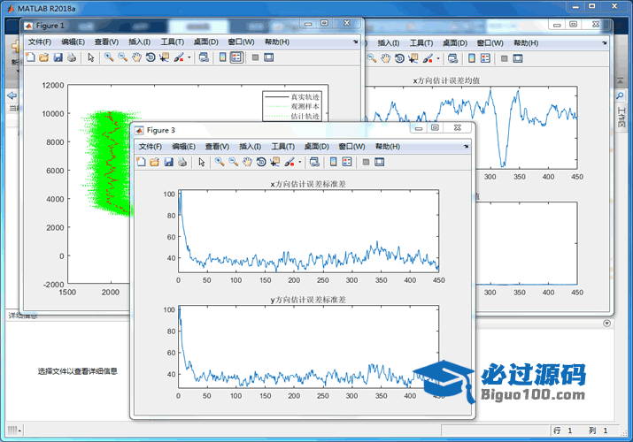Activate Rotate 3D tool in Figure 3
Image resolution: width=633 pixels, height=442 pixels.
pyautogui.click(x=261, y=162)
